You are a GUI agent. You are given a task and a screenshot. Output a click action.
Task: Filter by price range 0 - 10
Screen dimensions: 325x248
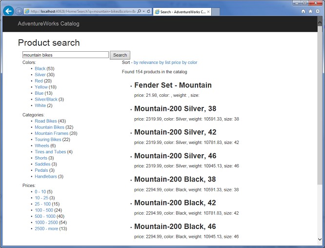(x=41, y=192)
